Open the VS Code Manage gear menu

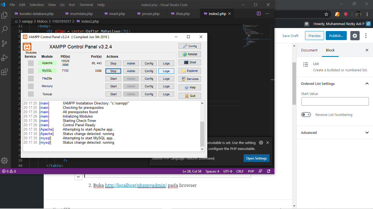click(4, 160)
